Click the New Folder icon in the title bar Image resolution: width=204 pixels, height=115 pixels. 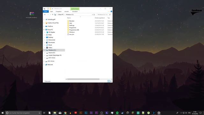click(x=50, y=9)
